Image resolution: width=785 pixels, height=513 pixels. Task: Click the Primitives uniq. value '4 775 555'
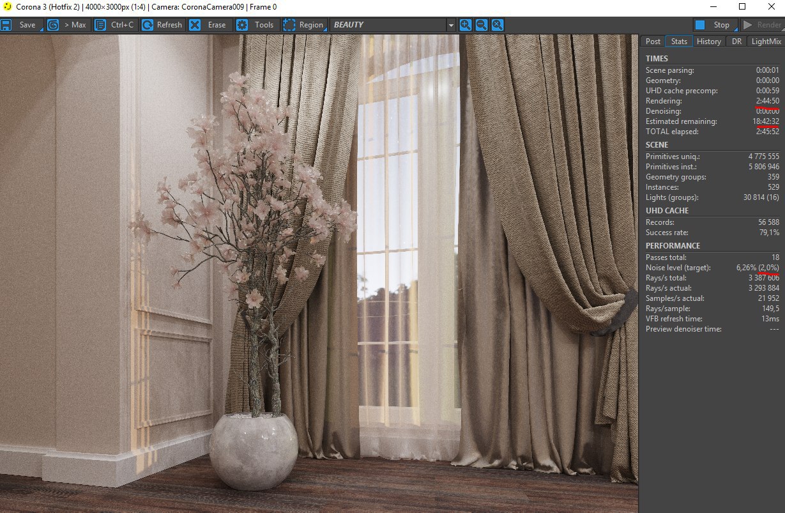(764, 157)
